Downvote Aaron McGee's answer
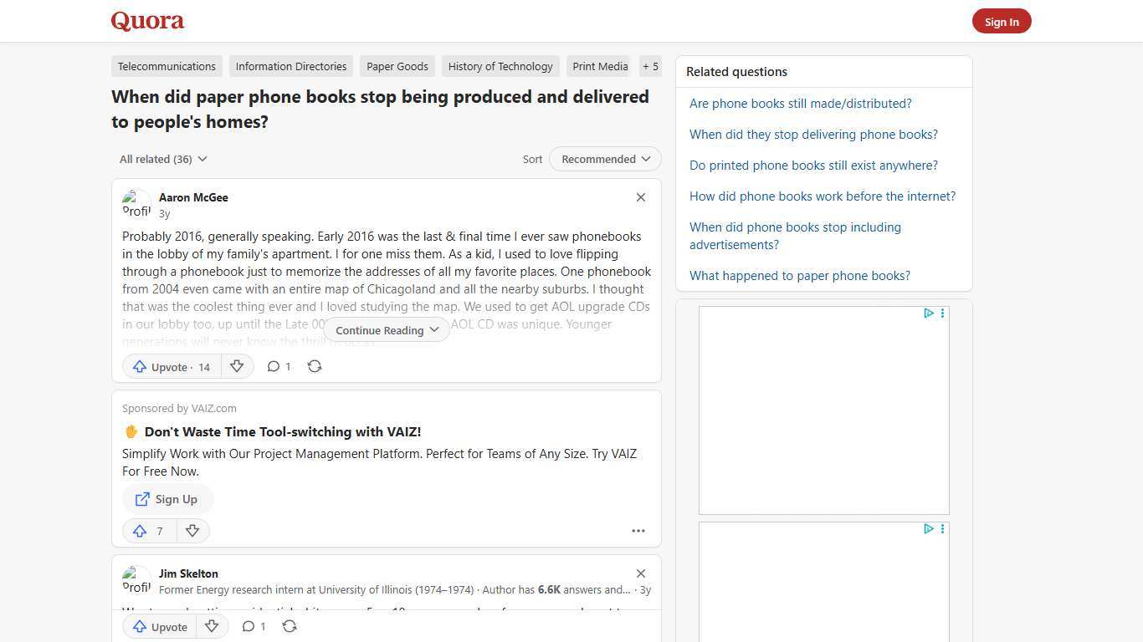Screen dimensions: 1143x642 click(x=237, y=366)
